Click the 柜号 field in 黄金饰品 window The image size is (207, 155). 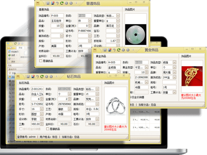click(x=169, y=87)
